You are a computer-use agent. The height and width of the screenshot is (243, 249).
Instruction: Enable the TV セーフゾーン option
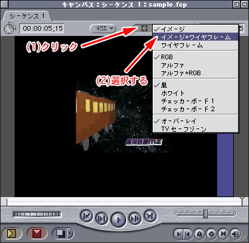195,129
